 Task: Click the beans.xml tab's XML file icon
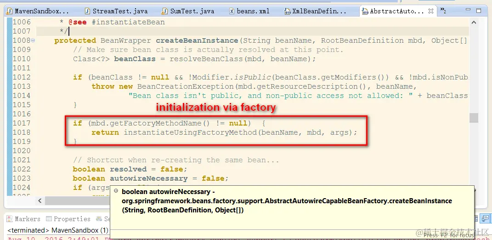pyautogui.click(x=232, y=11)
